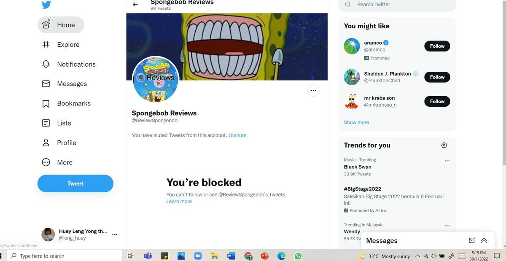Click the back arrow beside Spongebob Reviews
The width and height of the screenshot is (506, 261).
click(135, 4)
